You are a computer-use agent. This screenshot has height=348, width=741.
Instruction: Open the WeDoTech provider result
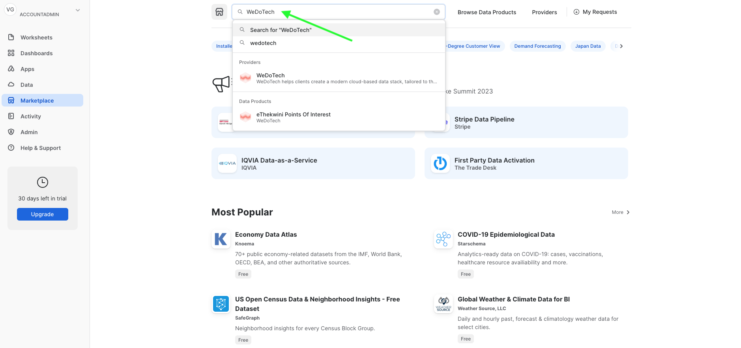pyautogui.click(x=339, y=78)
